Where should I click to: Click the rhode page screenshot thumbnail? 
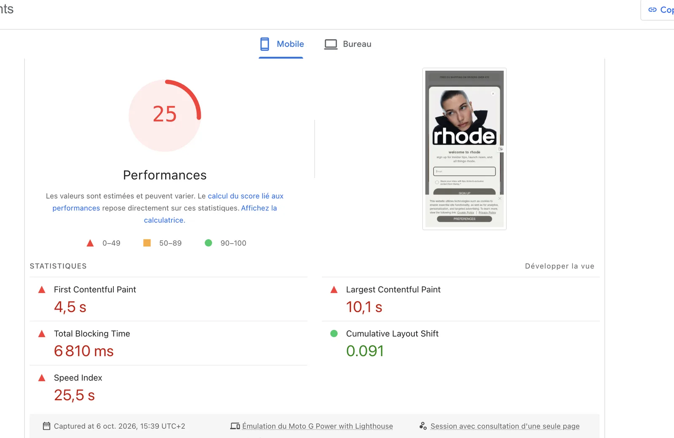tap(464, 149)
